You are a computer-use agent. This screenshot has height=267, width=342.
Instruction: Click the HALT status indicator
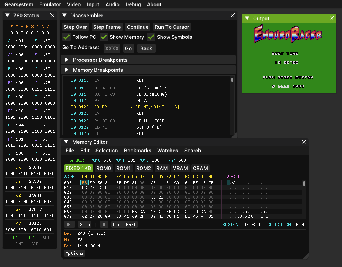(45, 237)
